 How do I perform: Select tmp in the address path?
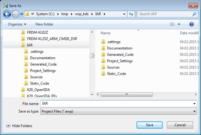pyautogui.click(x=65, y=14)
